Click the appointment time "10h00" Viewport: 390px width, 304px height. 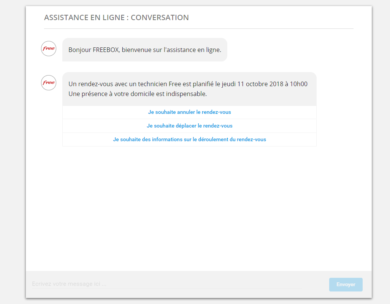click(x=299, y=84)
